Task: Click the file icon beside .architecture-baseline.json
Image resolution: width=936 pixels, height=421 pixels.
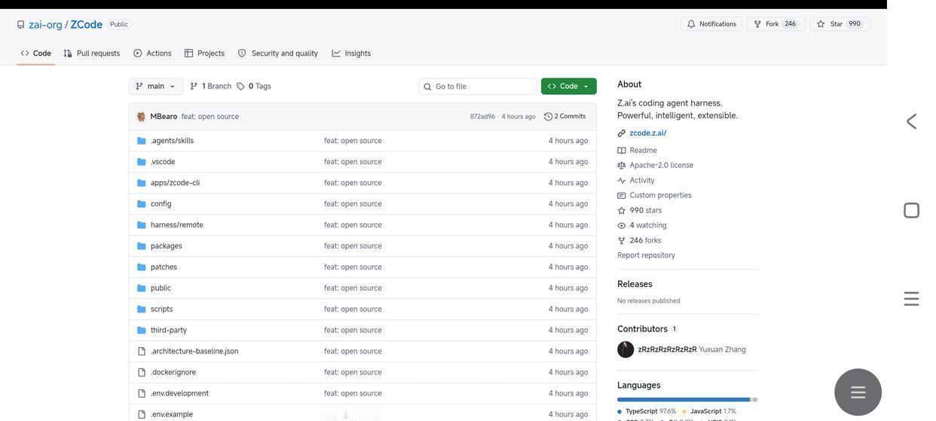Action: click(x=141, y=352)
